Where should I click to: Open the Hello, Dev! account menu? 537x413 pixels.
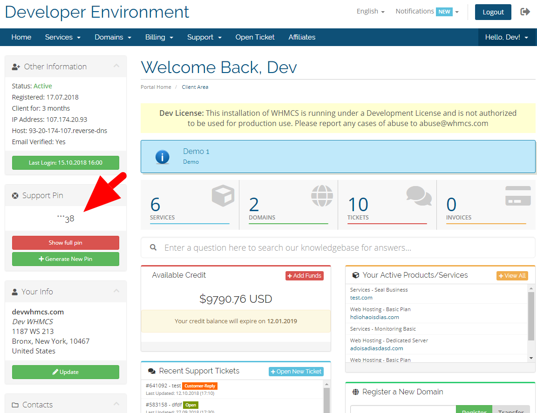[507, 37]
